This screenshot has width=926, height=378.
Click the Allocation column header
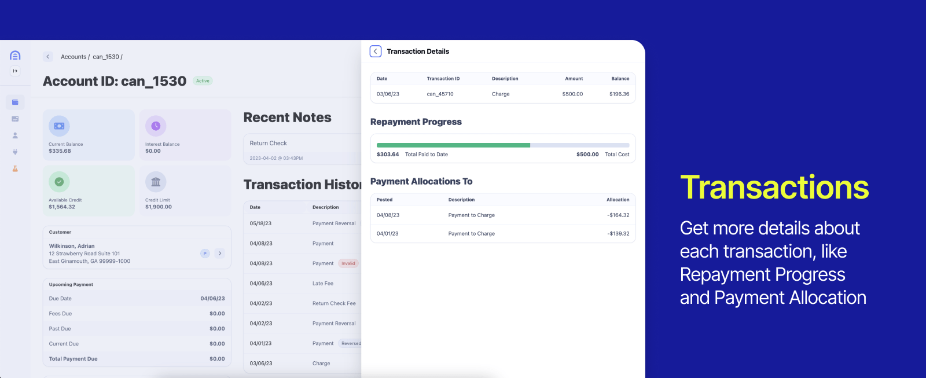[618, 200]
